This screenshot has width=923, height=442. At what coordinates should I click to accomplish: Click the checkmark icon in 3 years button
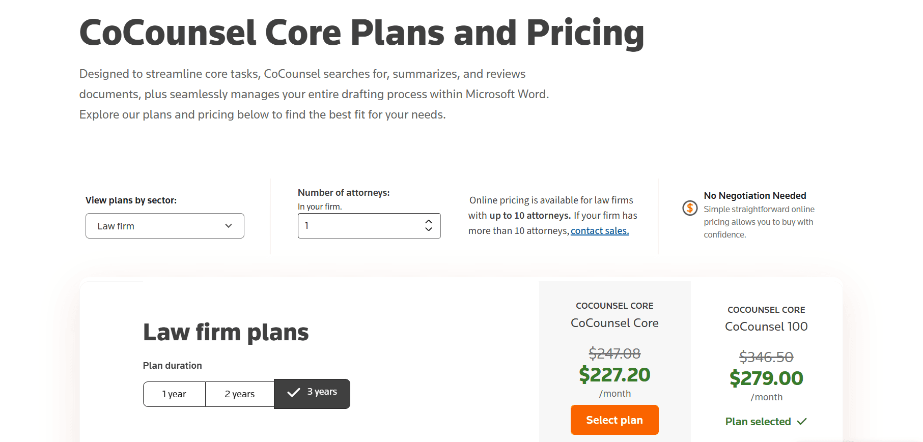coord(293,393)
